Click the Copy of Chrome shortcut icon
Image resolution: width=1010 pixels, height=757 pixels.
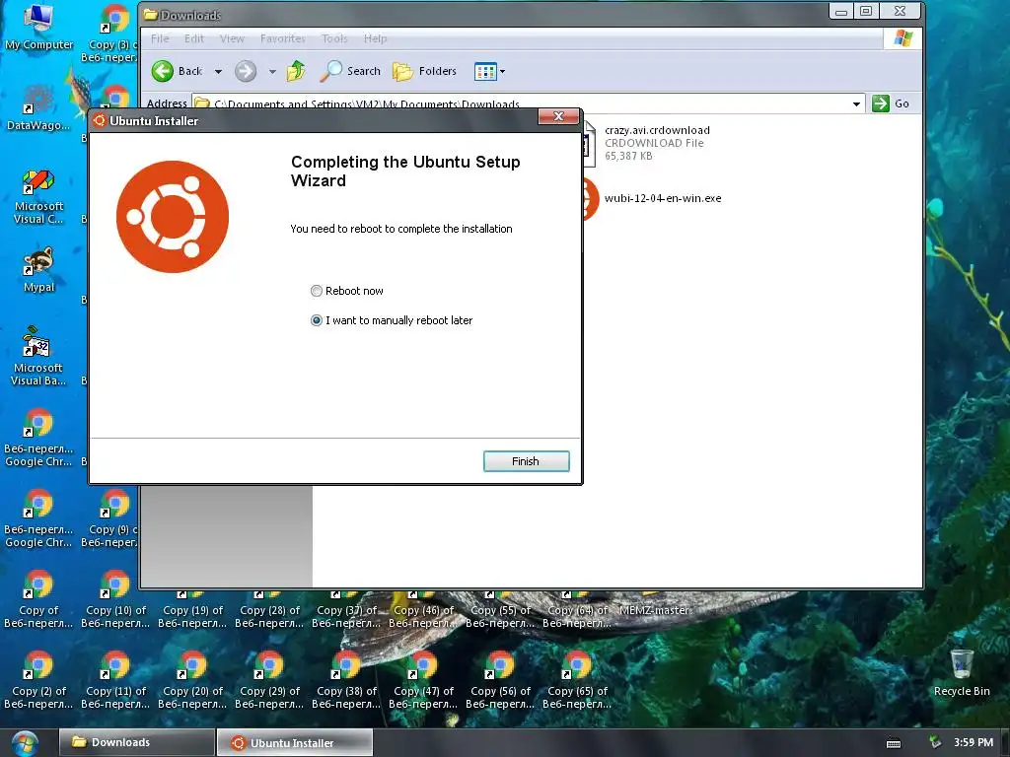click(x=38, y=600)
